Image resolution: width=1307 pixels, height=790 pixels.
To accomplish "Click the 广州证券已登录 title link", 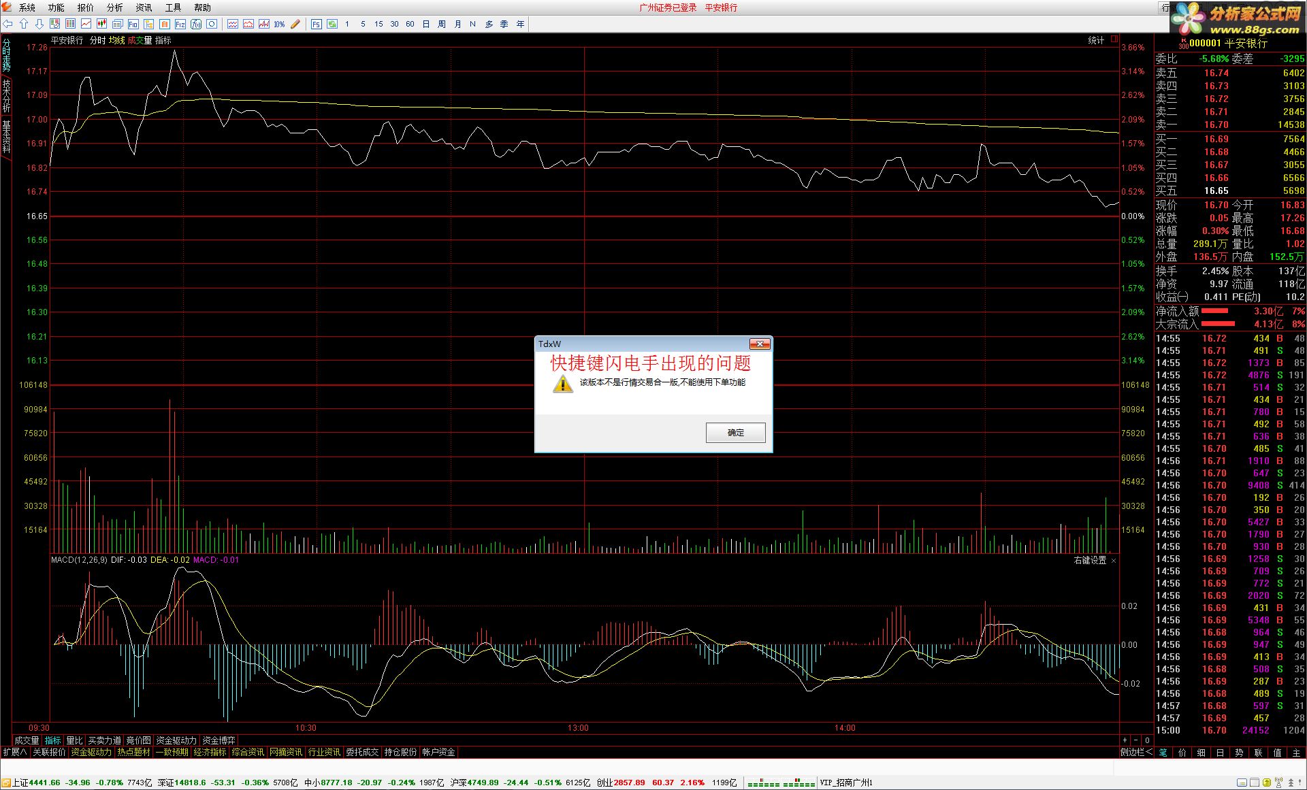I will tap(668, 7).
